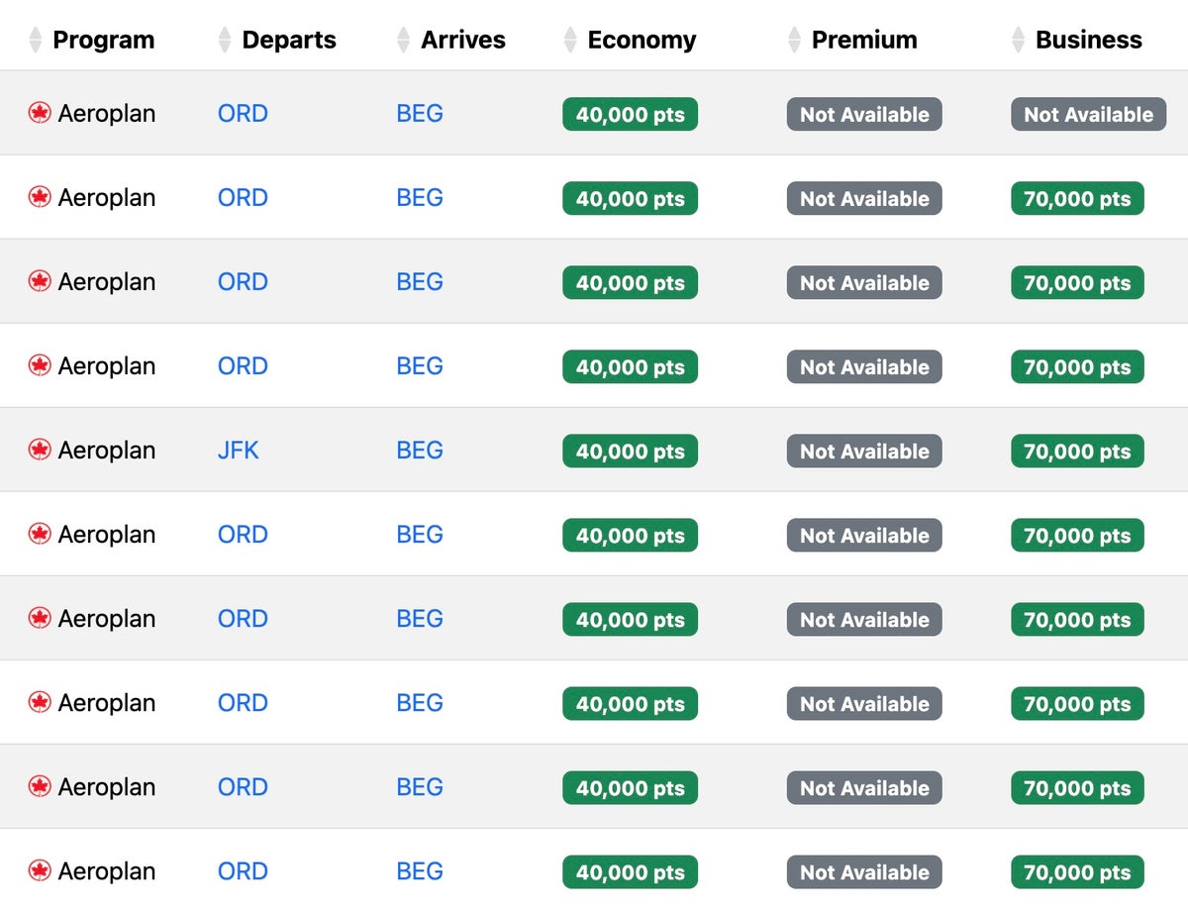Click the Aeroplan logo icon in the last row
The height and width of the screenshot is (911, 1188).
click(x=40, y=871)
